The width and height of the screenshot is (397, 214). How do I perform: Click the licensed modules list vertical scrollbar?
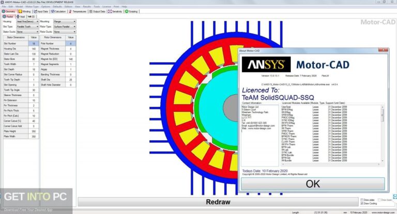pyautogui.click(x=383, y=134)
